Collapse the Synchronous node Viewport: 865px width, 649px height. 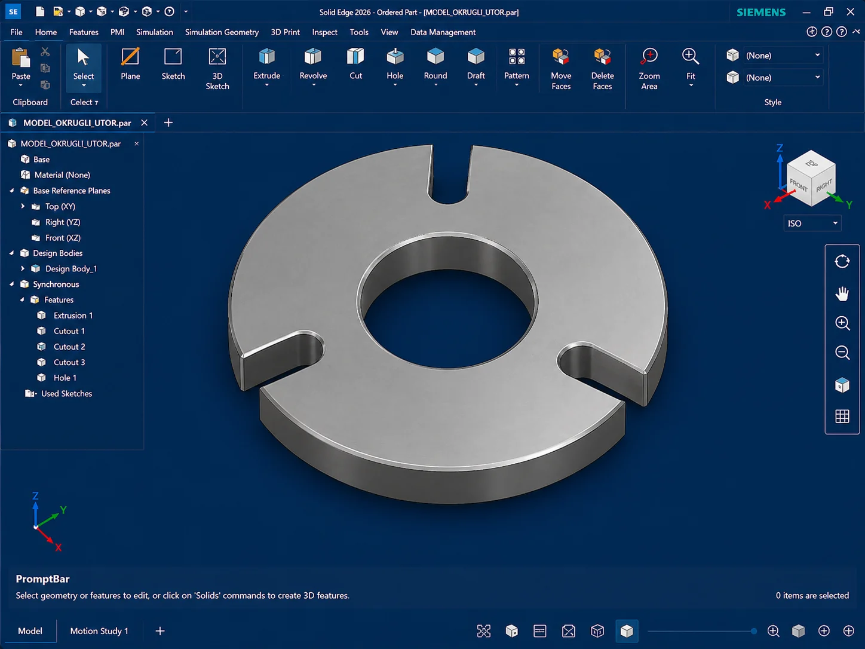coord(12,284)
